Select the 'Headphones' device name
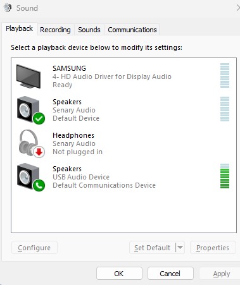The height and width of the screenshot is (285, 240). 73,135
